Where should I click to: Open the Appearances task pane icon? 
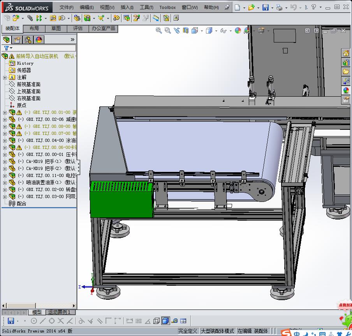(346, 90)
